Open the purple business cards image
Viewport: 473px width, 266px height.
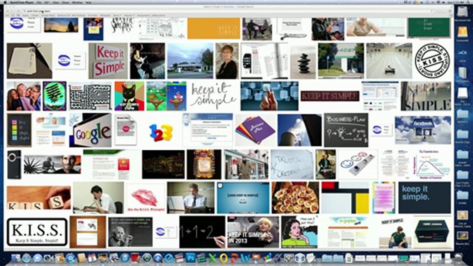(255, 130)
